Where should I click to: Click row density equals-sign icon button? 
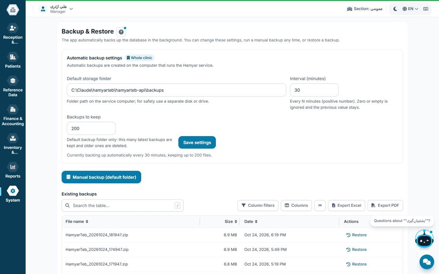pyautogui.click(x=320, y=205)
